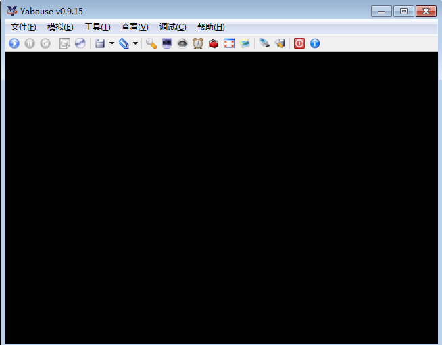This screenshot has width=442, height=345.
Task: Click the blue paperclip Load State icon
Action: [x=124, y=43]
